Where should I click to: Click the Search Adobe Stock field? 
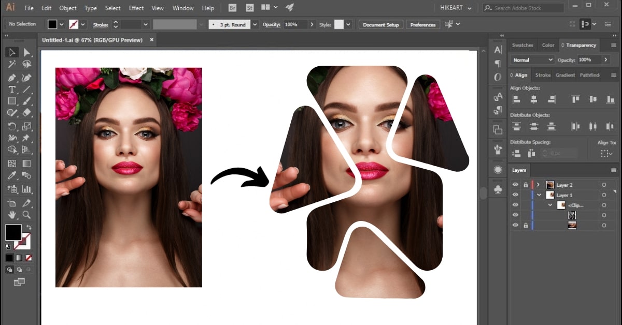524,8
